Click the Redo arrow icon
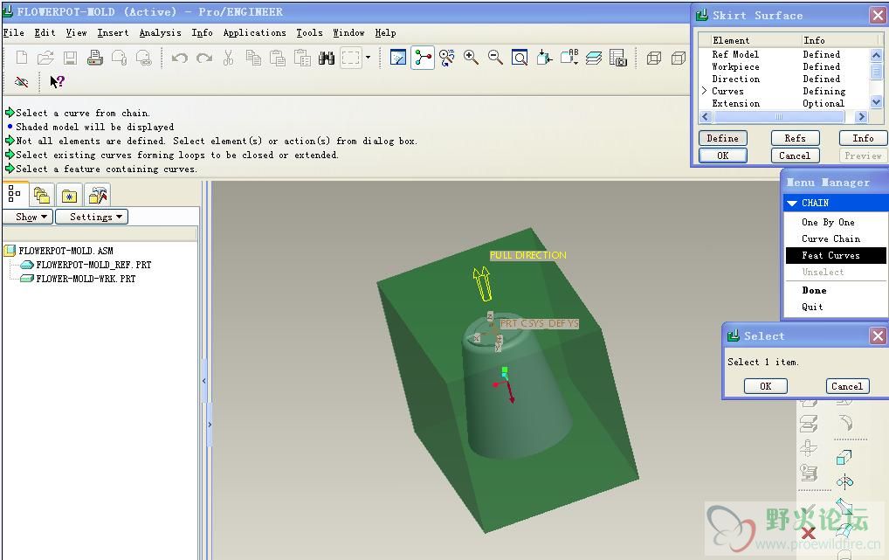The height and width of the screenshot is (560, 889). point(204,58)
